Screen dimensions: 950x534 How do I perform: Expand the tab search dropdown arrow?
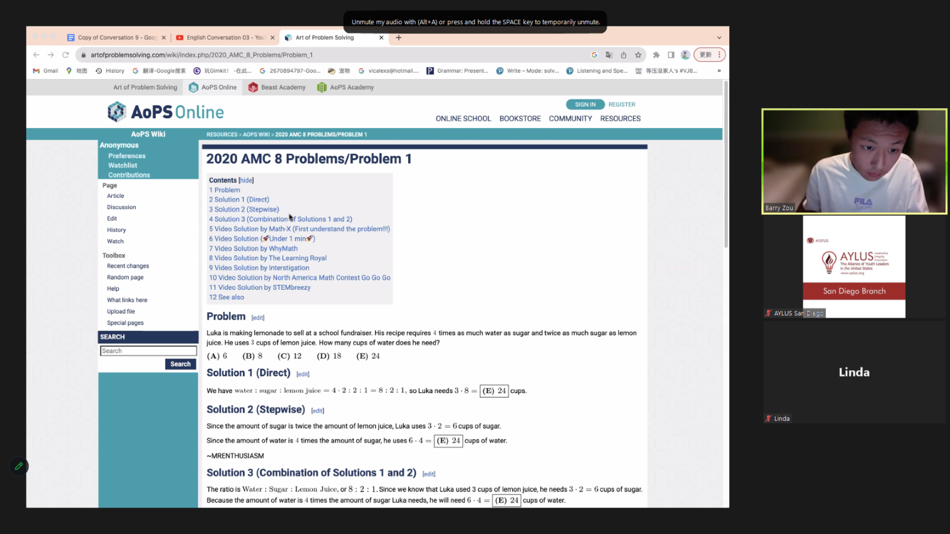[719, 38]
